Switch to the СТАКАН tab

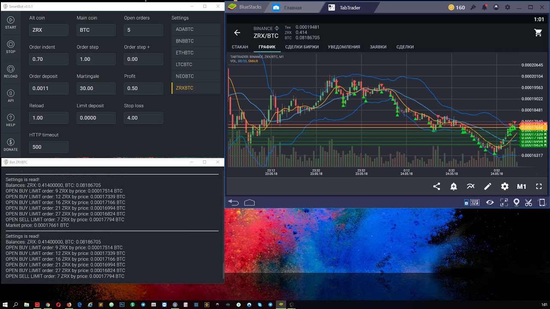tap(240, 47)
